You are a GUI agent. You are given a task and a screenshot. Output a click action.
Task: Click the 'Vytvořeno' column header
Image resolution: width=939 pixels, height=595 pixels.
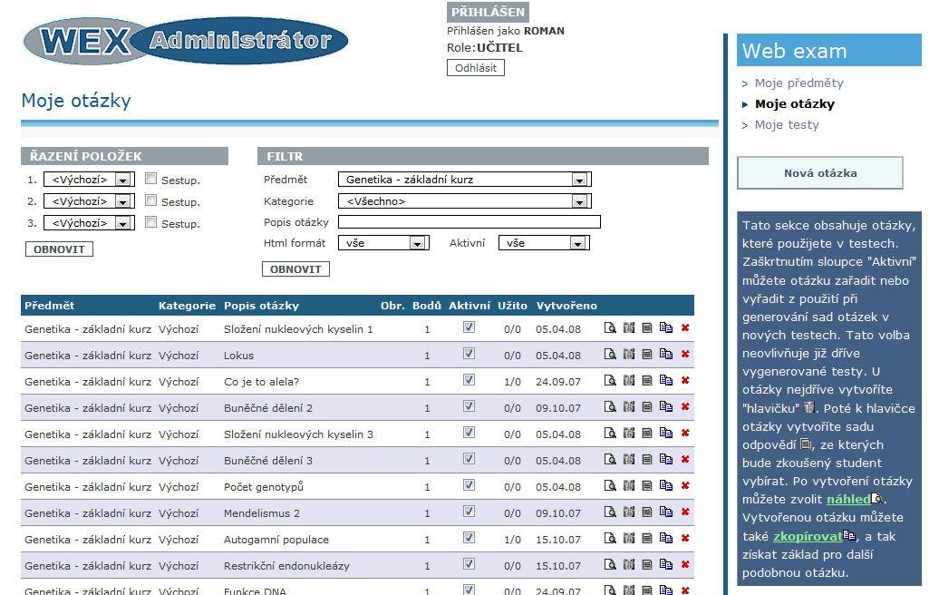[x=566, y=306]
